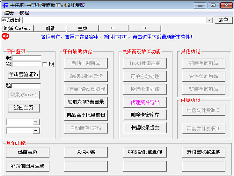This screenshot has width=234, height=176.
Task: Click QB充值图片生成 button
Action: click(28, 166)
